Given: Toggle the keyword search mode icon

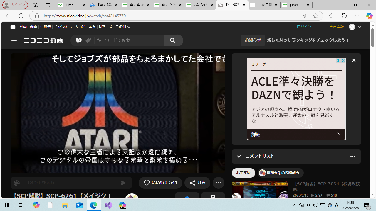Looking at the screenshot, I should point(78,40).
